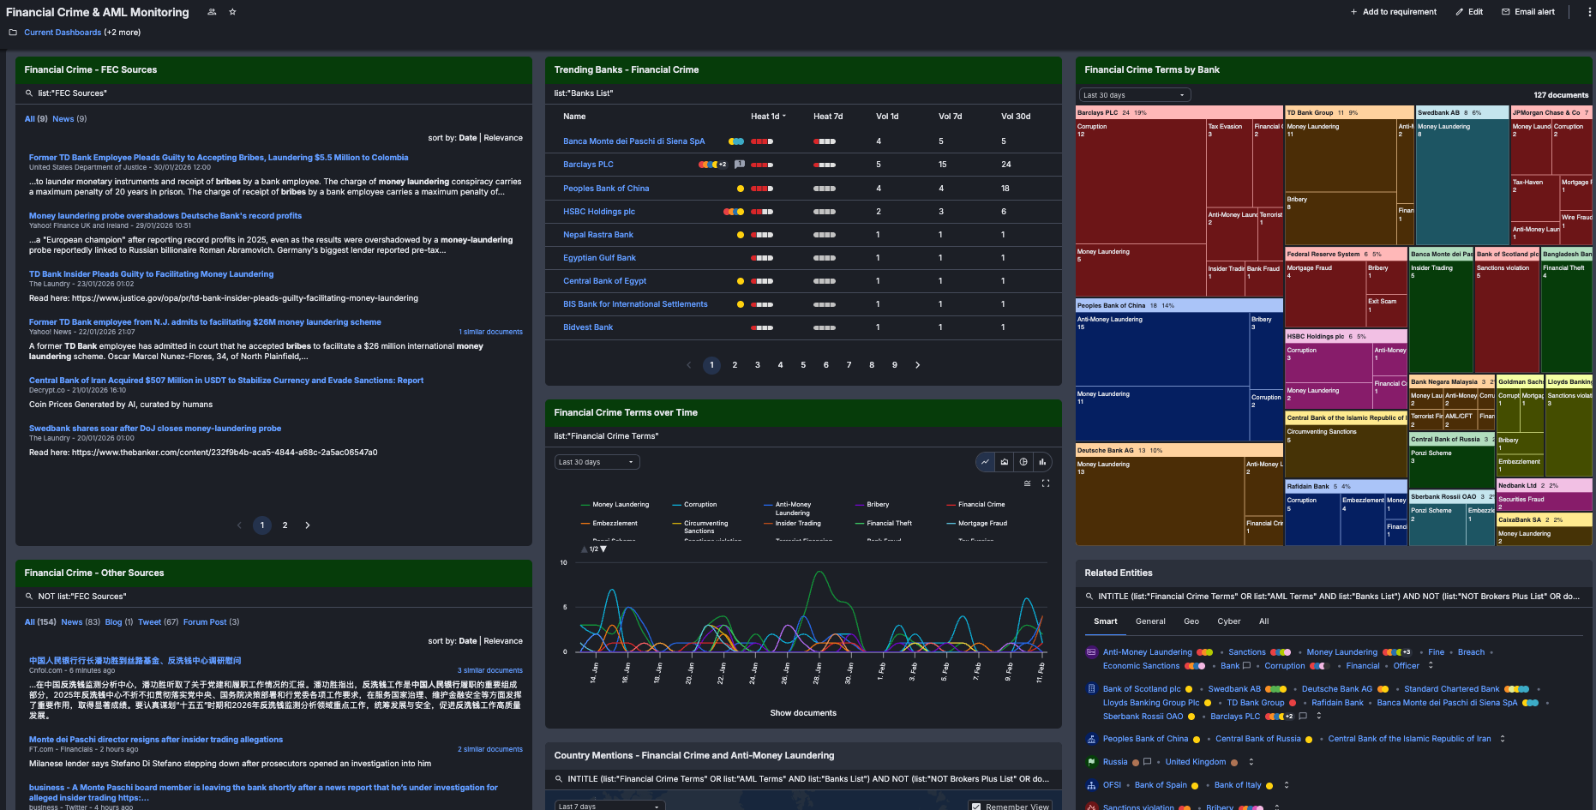Click search icon in Related Entities panel

coord(1089,597)
